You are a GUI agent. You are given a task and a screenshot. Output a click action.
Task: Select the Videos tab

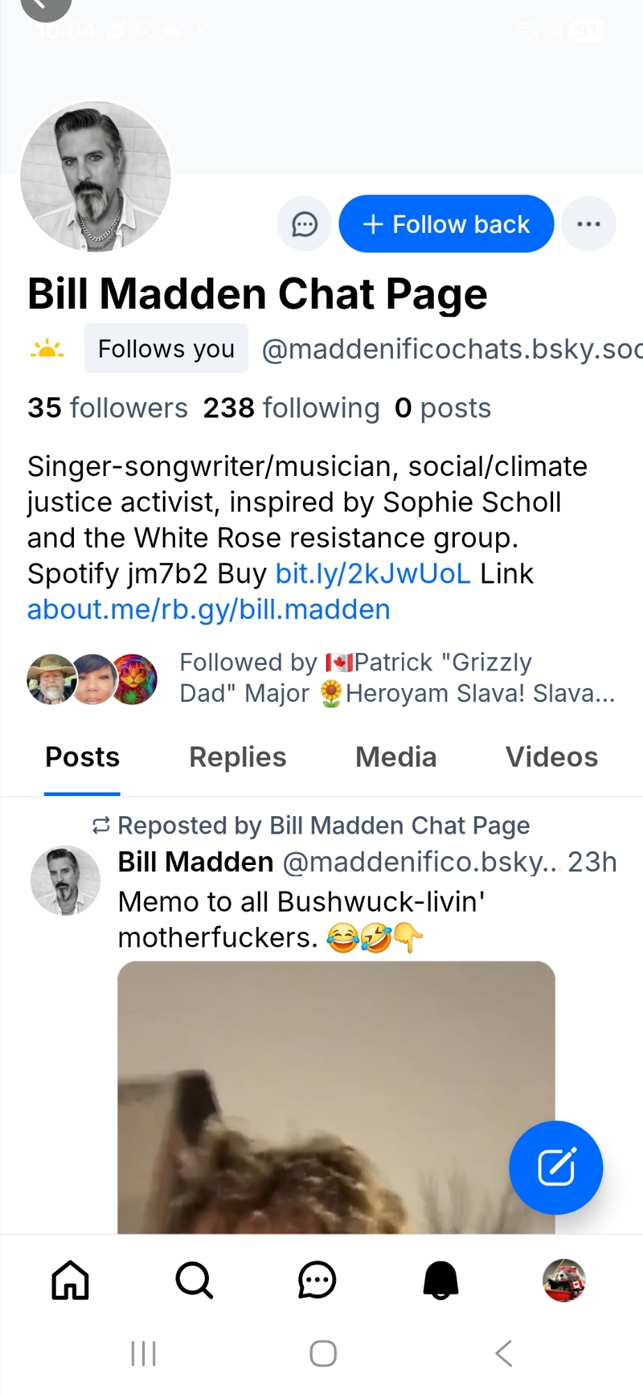tap(552, 758)
